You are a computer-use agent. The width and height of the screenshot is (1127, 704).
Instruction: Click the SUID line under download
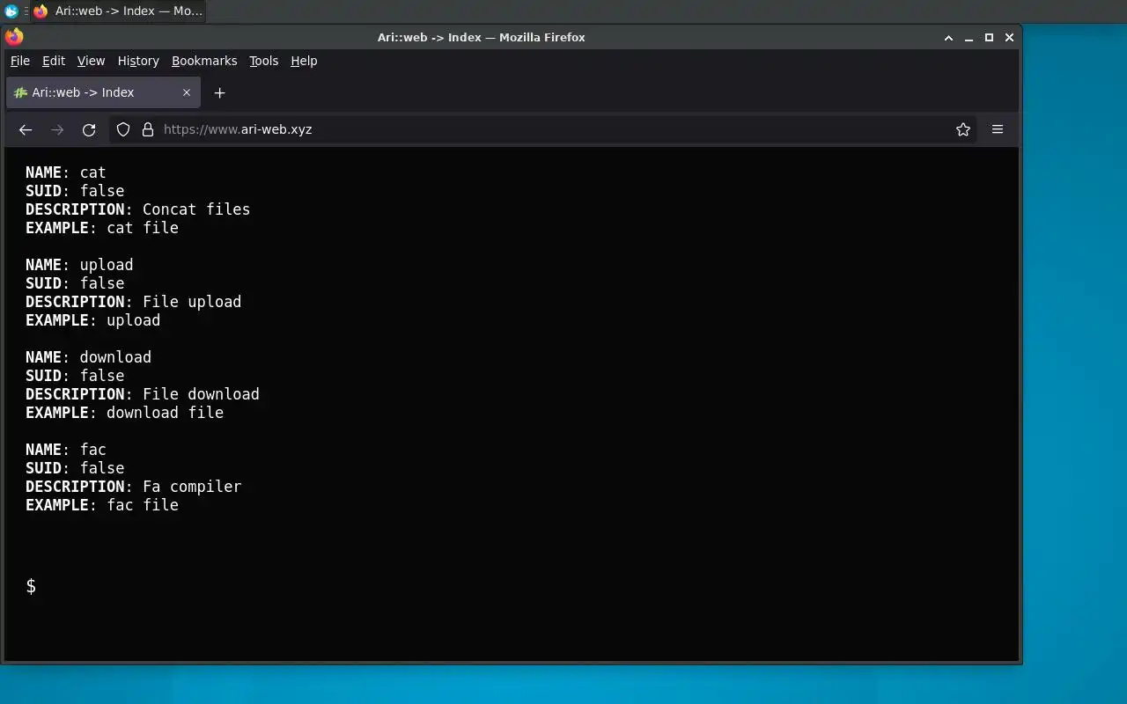tap(75, 376)
